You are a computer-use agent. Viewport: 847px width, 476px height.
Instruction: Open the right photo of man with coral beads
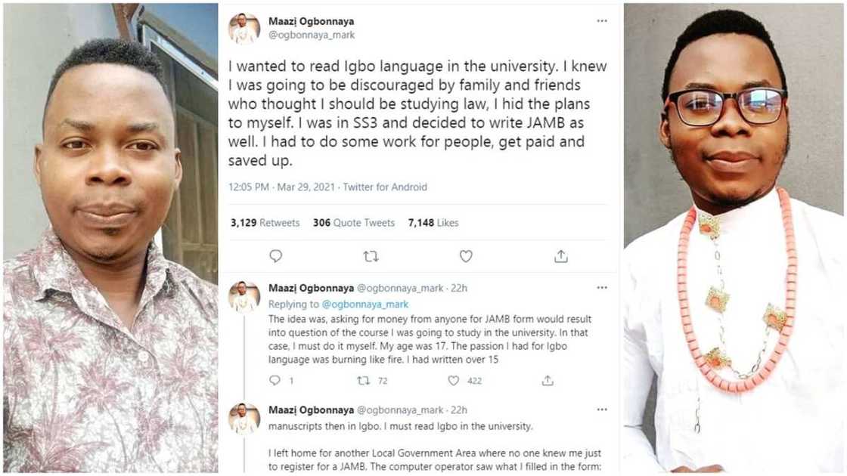point(734,238)
